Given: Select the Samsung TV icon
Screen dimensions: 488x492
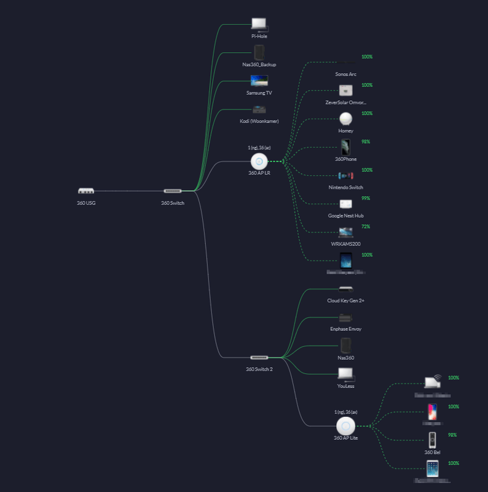Looking at the screenshot, I should (x=259, y=81).
